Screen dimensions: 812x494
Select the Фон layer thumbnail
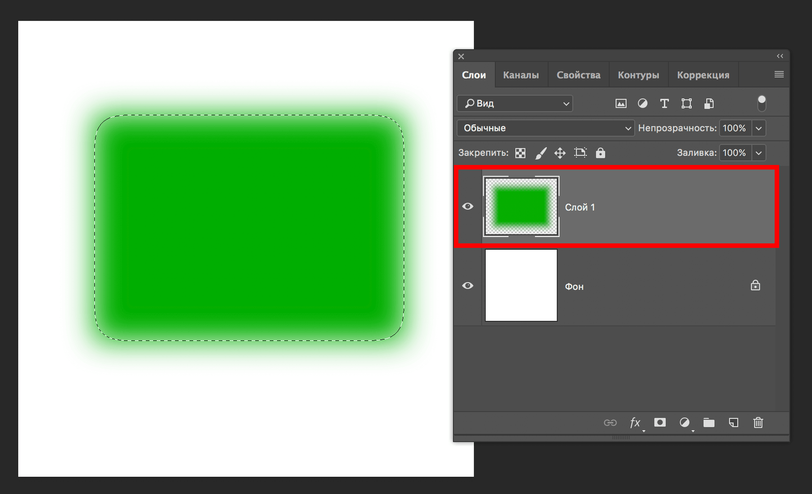click(x=521, y=285)
